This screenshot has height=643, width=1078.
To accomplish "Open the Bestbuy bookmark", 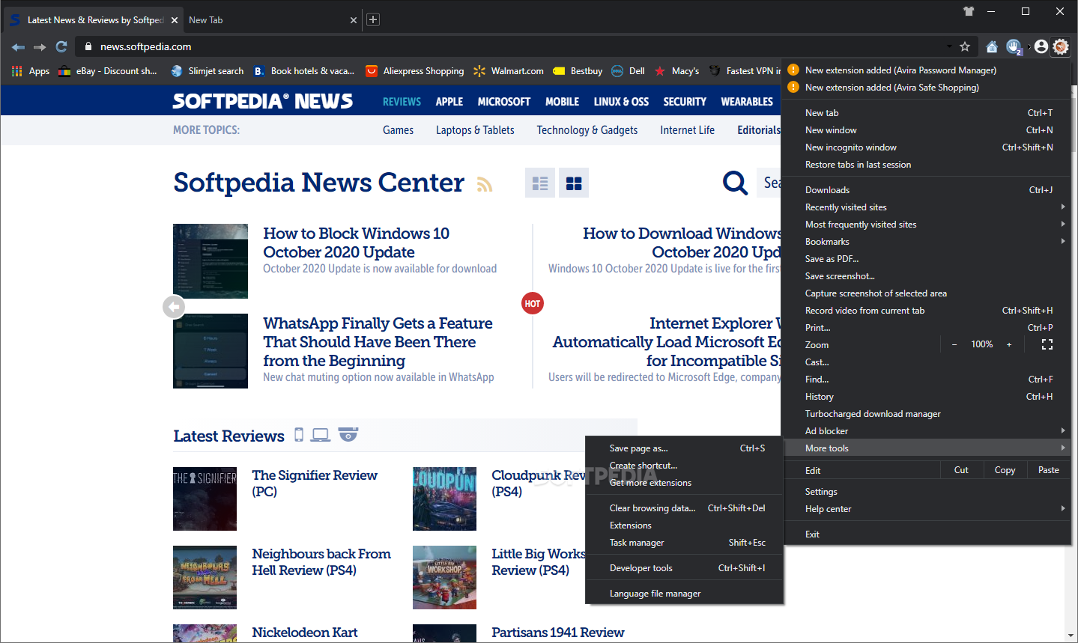I will [578, 71].
